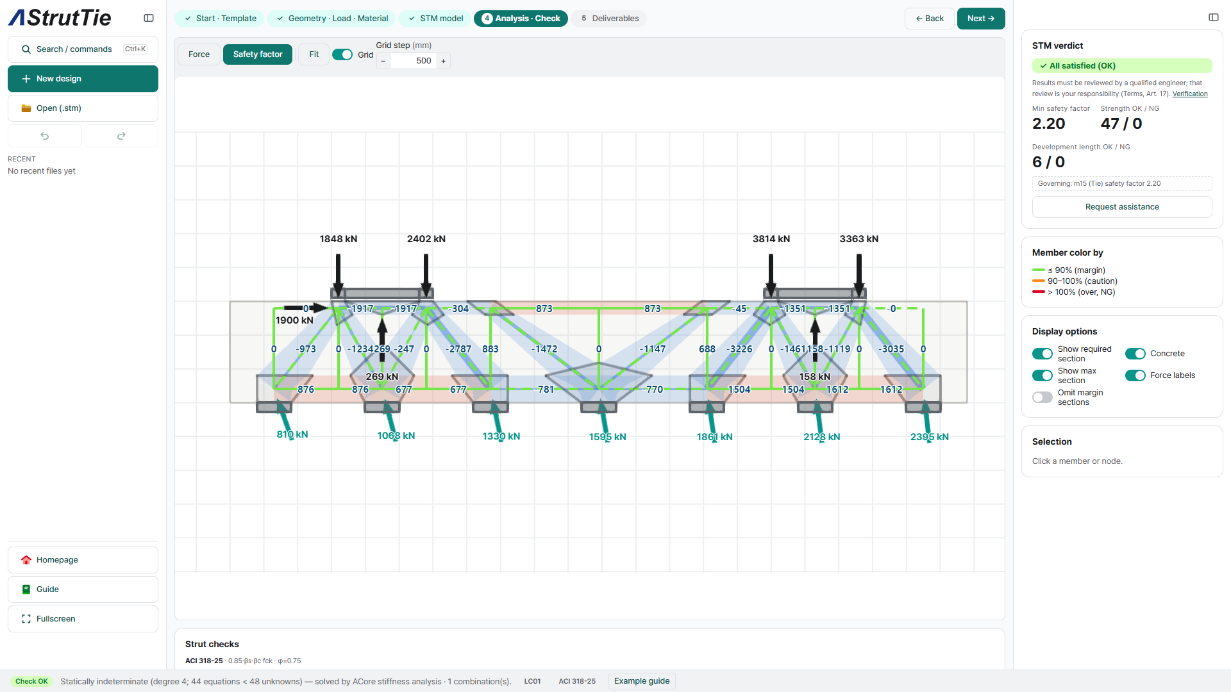The width and height of the screenshot is (1231, 692).
Task: Toggle Force labels display
Action: [1135, 375]
